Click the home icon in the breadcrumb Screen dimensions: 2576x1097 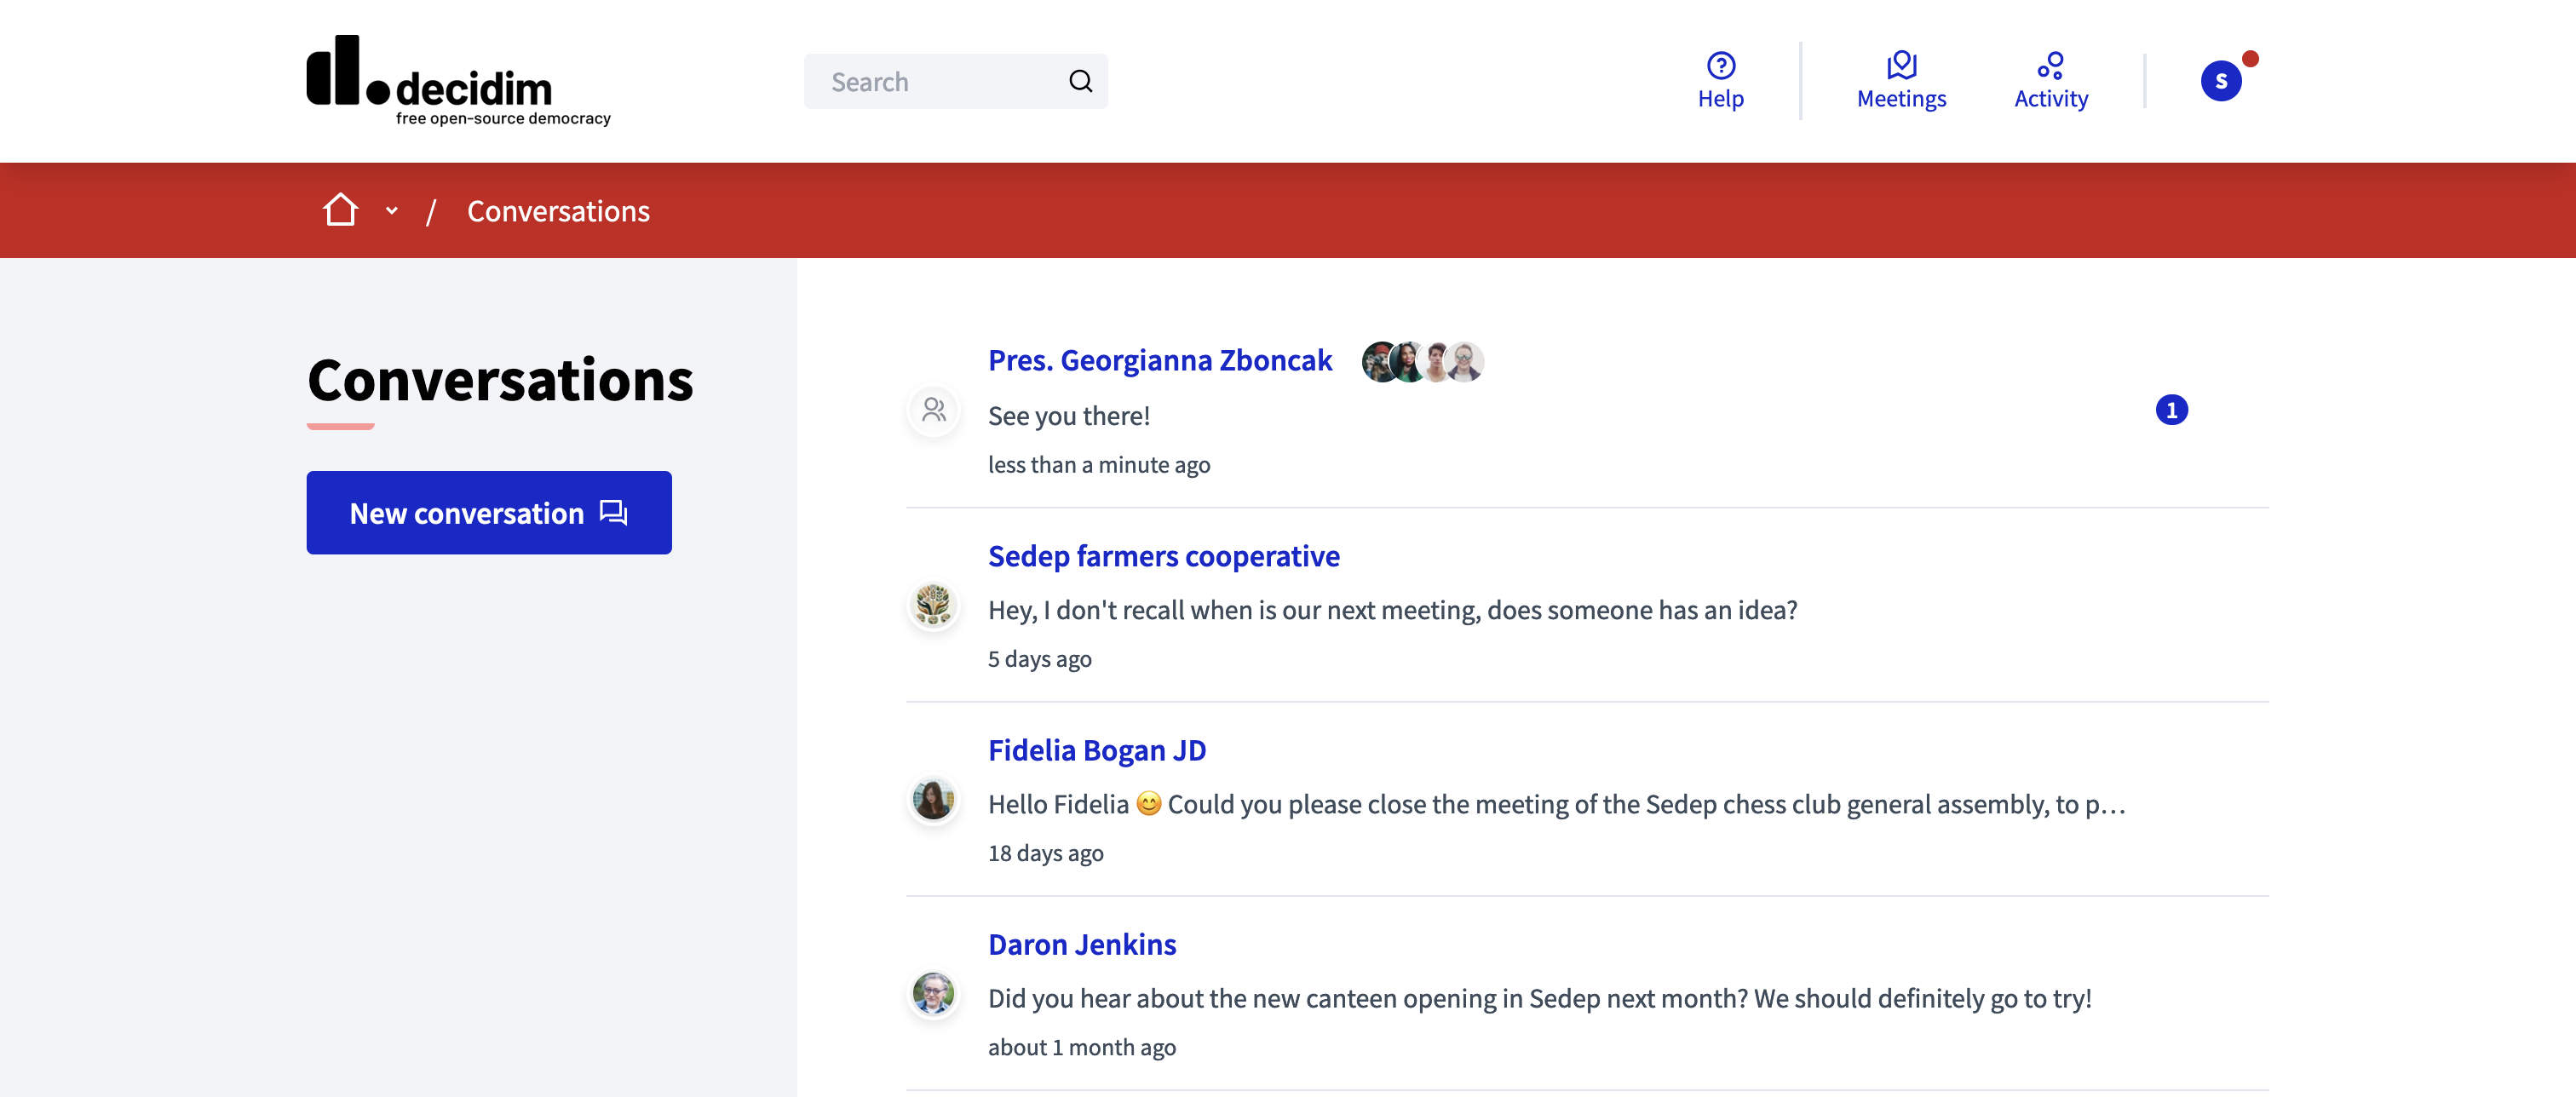340,209
